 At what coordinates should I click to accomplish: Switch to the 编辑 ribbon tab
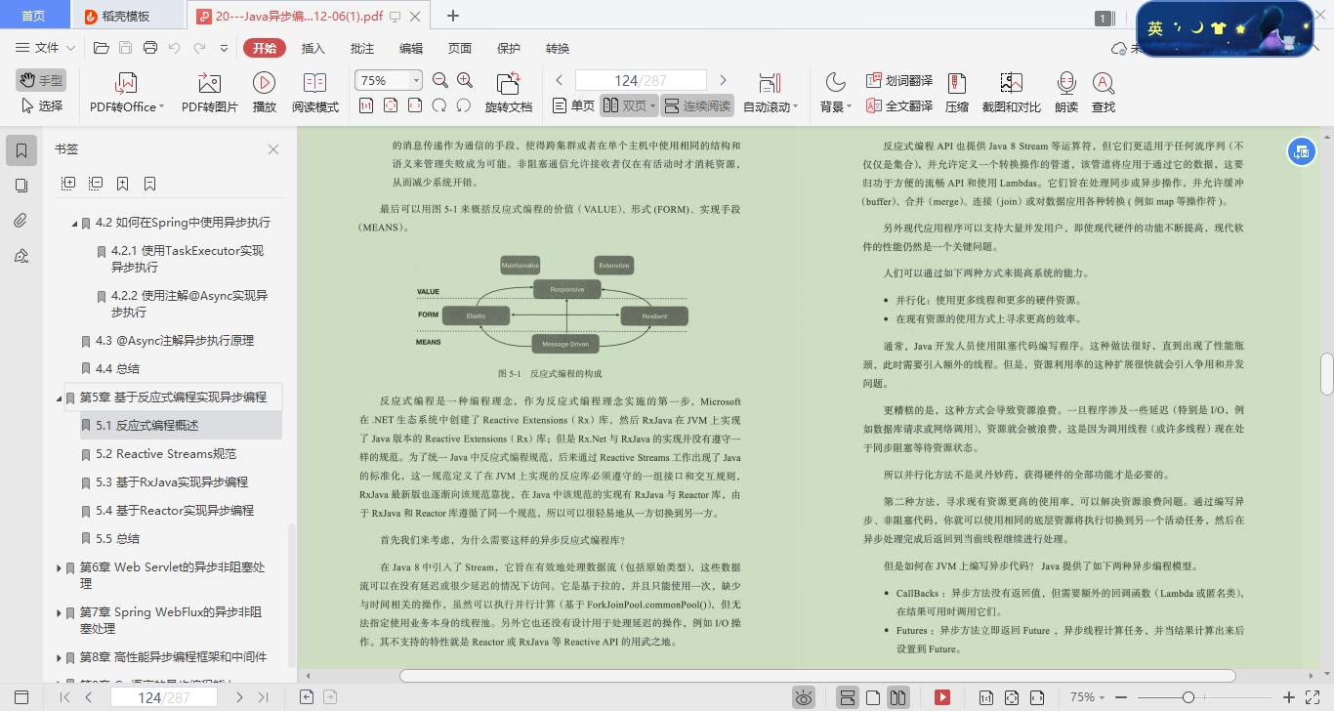pos(410,48)
